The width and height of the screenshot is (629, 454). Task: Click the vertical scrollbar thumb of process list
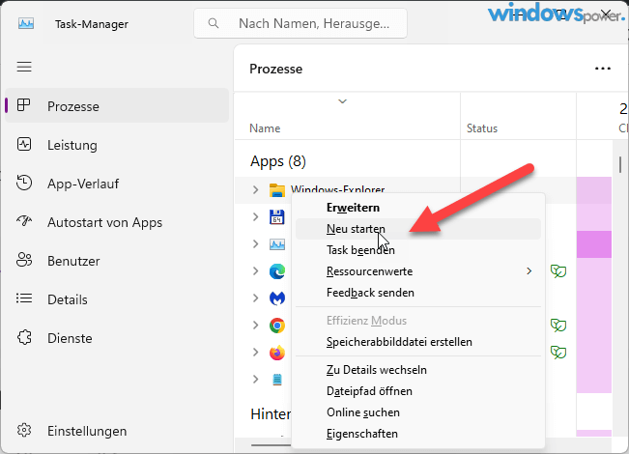pyautogui.click(x=620, y=164)
